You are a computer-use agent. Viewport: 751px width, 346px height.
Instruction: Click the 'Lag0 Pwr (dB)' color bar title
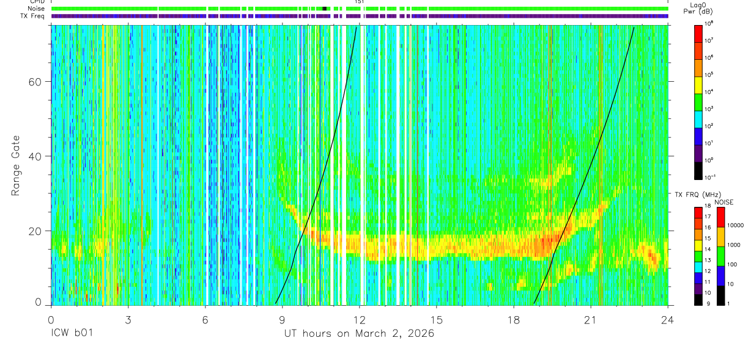[698, 9]
